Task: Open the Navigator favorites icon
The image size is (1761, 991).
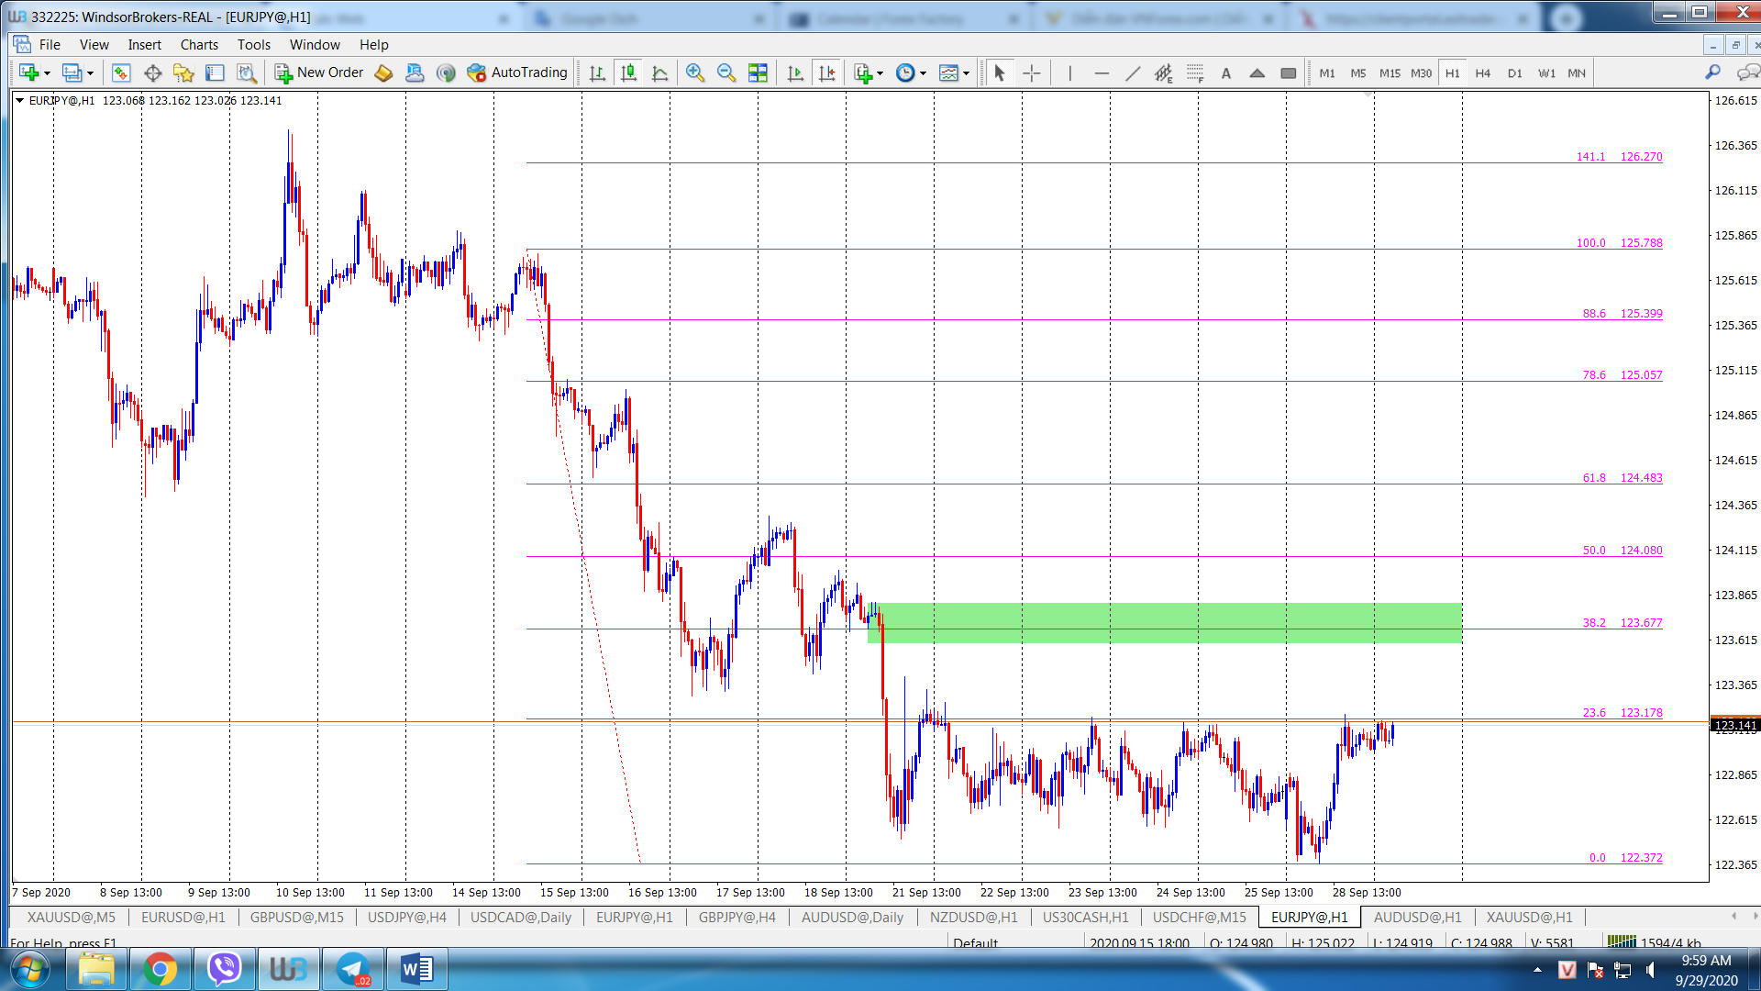Action: (183, 72)
